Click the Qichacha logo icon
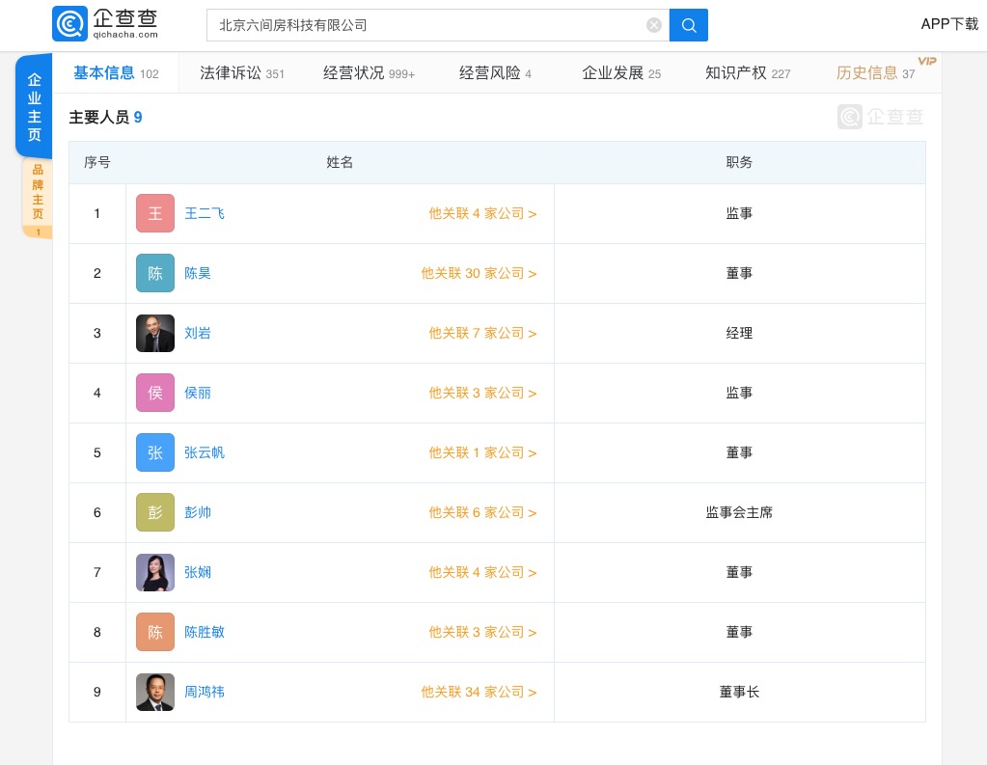 click(x=69, y=25)
